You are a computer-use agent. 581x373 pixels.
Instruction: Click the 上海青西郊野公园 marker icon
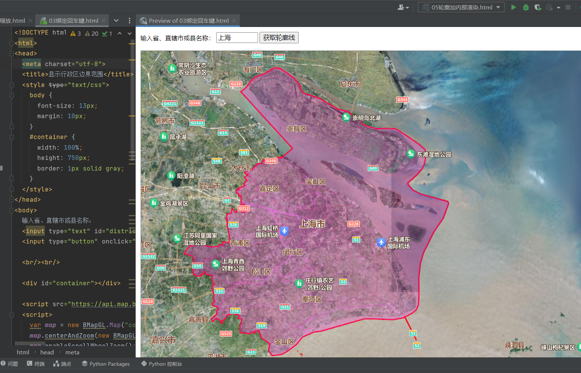point(216,264)
